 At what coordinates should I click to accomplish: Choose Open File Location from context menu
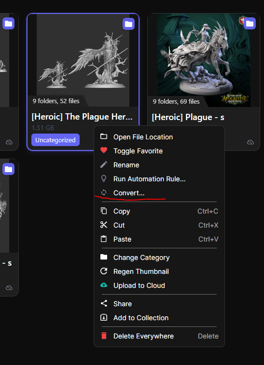tap(159, 137)
